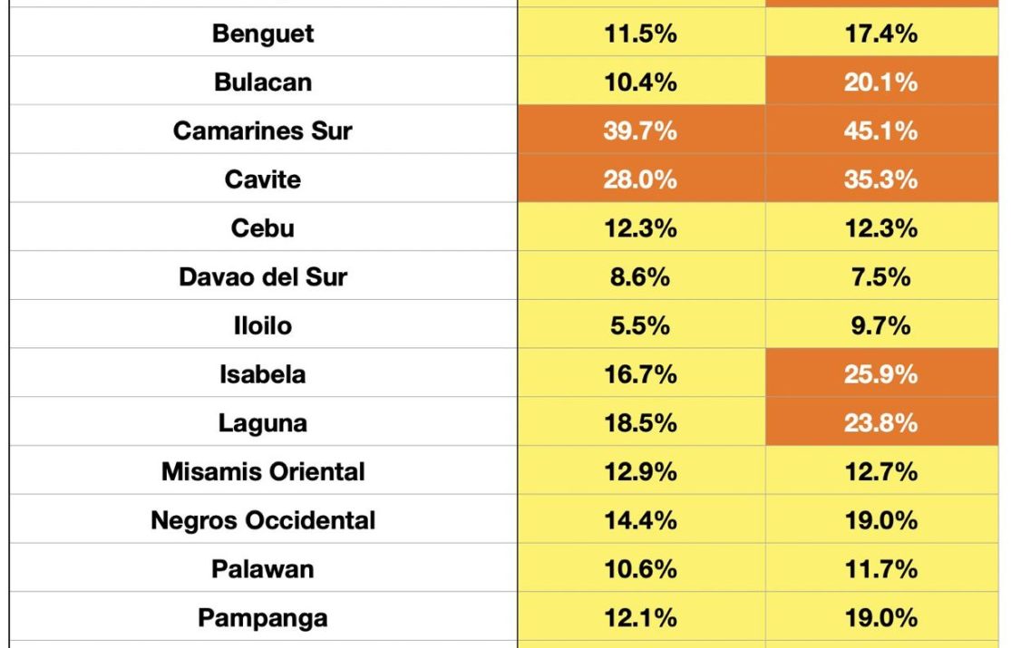
Task: Click the Benguet province name cell
Action: [x=263, y=34]
